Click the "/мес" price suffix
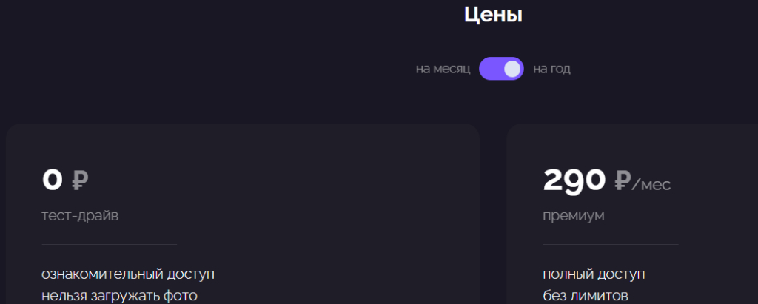This screenshot has width=758, height=304. point(651,184)
